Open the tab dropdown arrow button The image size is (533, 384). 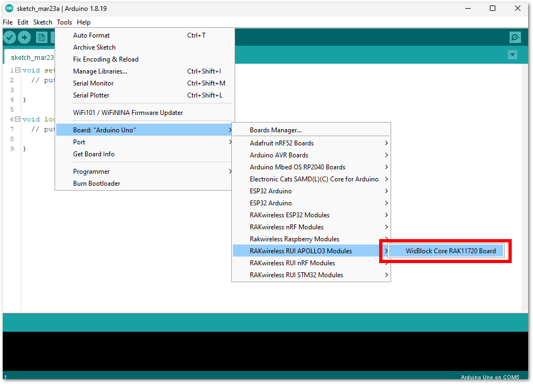click(x=513, y=54)
